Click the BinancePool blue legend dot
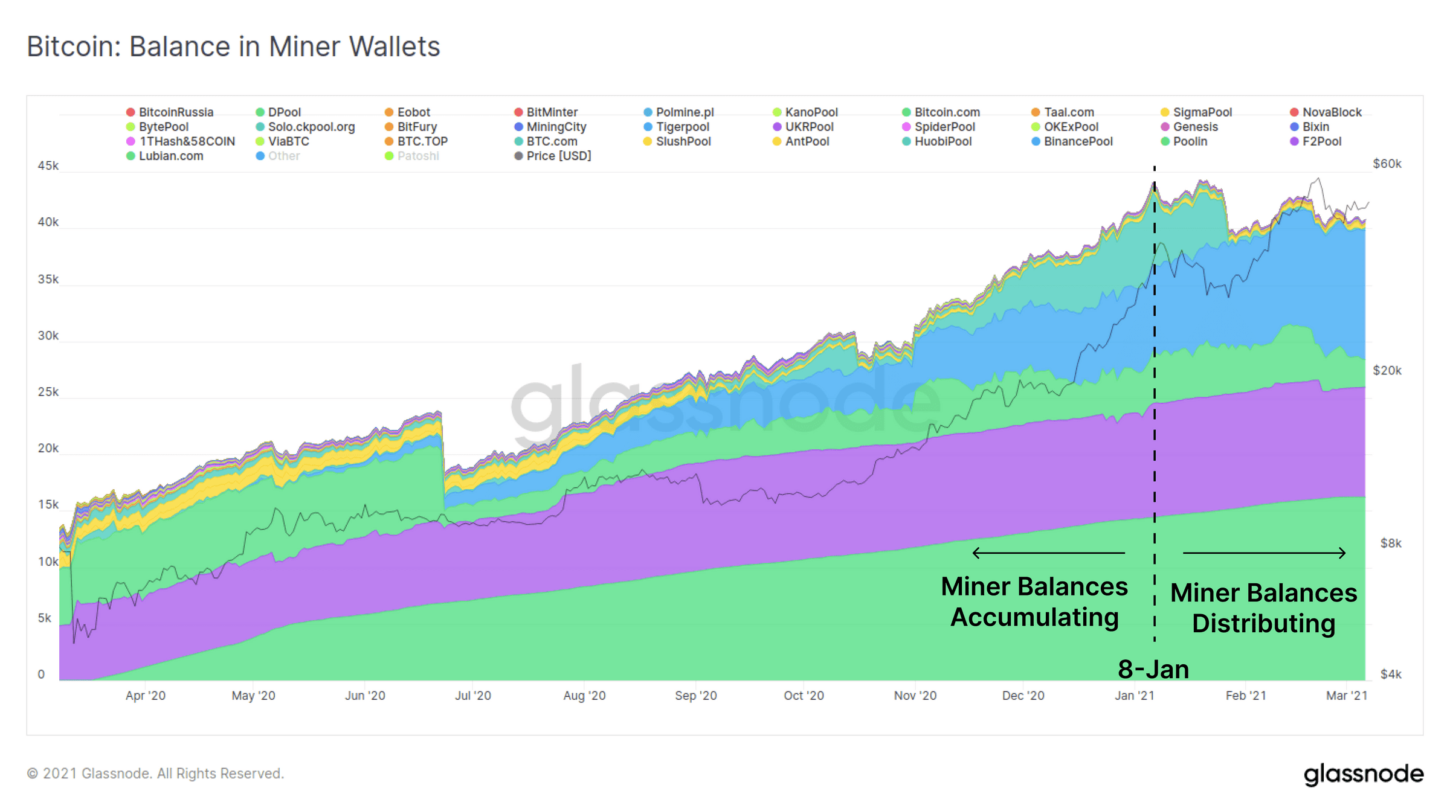Image resolution: width=1450 pixels, height=811 pixels. (1036, 141)
